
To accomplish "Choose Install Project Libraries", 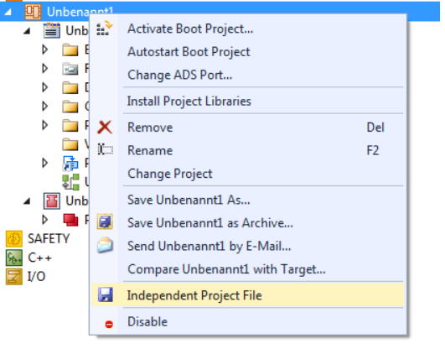I will tap(189, 102).
